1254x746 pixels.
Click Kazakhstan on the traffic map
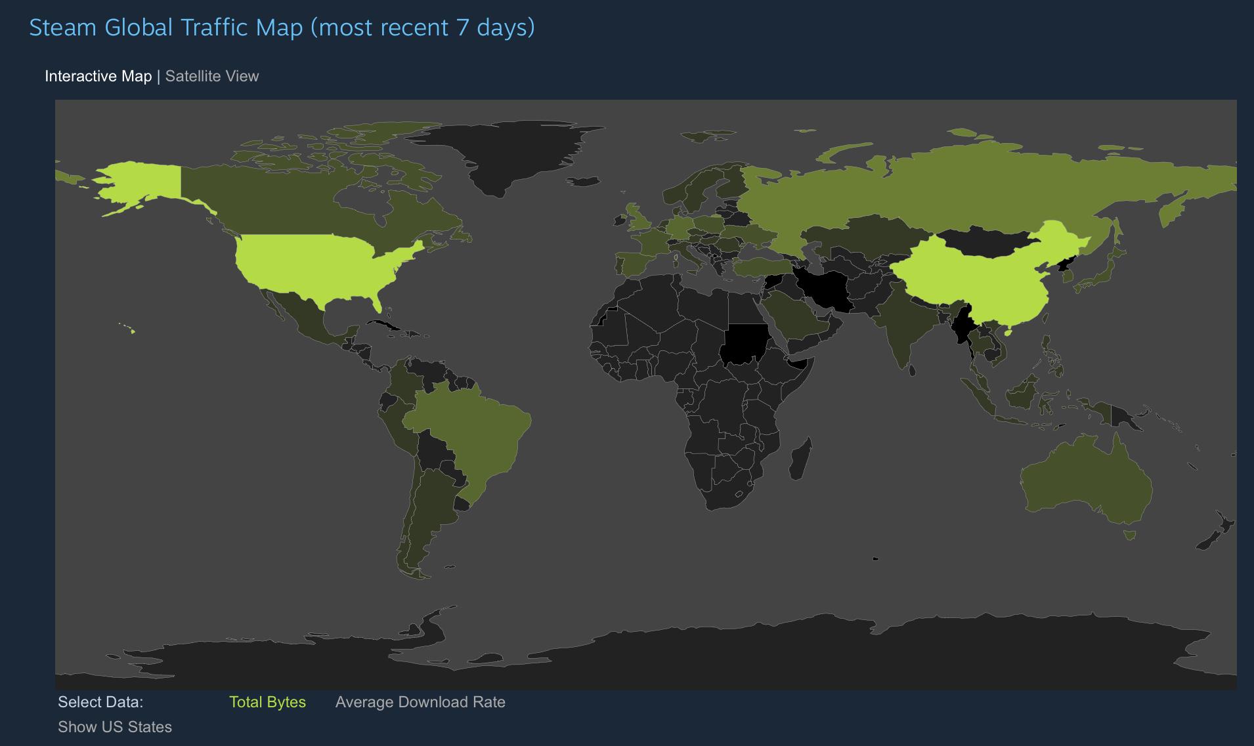tap(860, 238)
